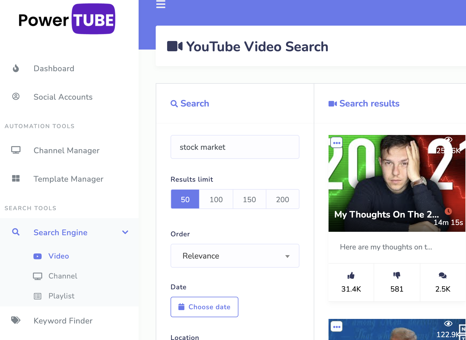Click the clock duration icon on first video
Screen dimensions: 466x340
click(448, 211)
